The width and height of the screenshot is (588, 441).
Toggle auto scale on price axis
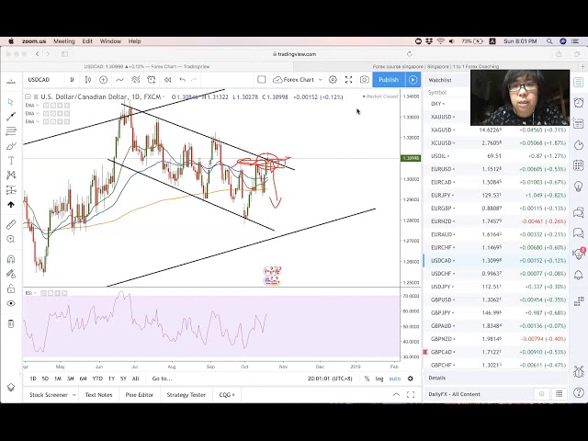[x=394, y=379]
